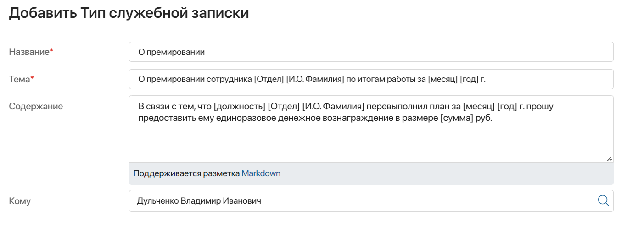Image resolution: width=627 pixels, height=233 pixels.
Task: Focus the Название input field
Action: point(371,52)
